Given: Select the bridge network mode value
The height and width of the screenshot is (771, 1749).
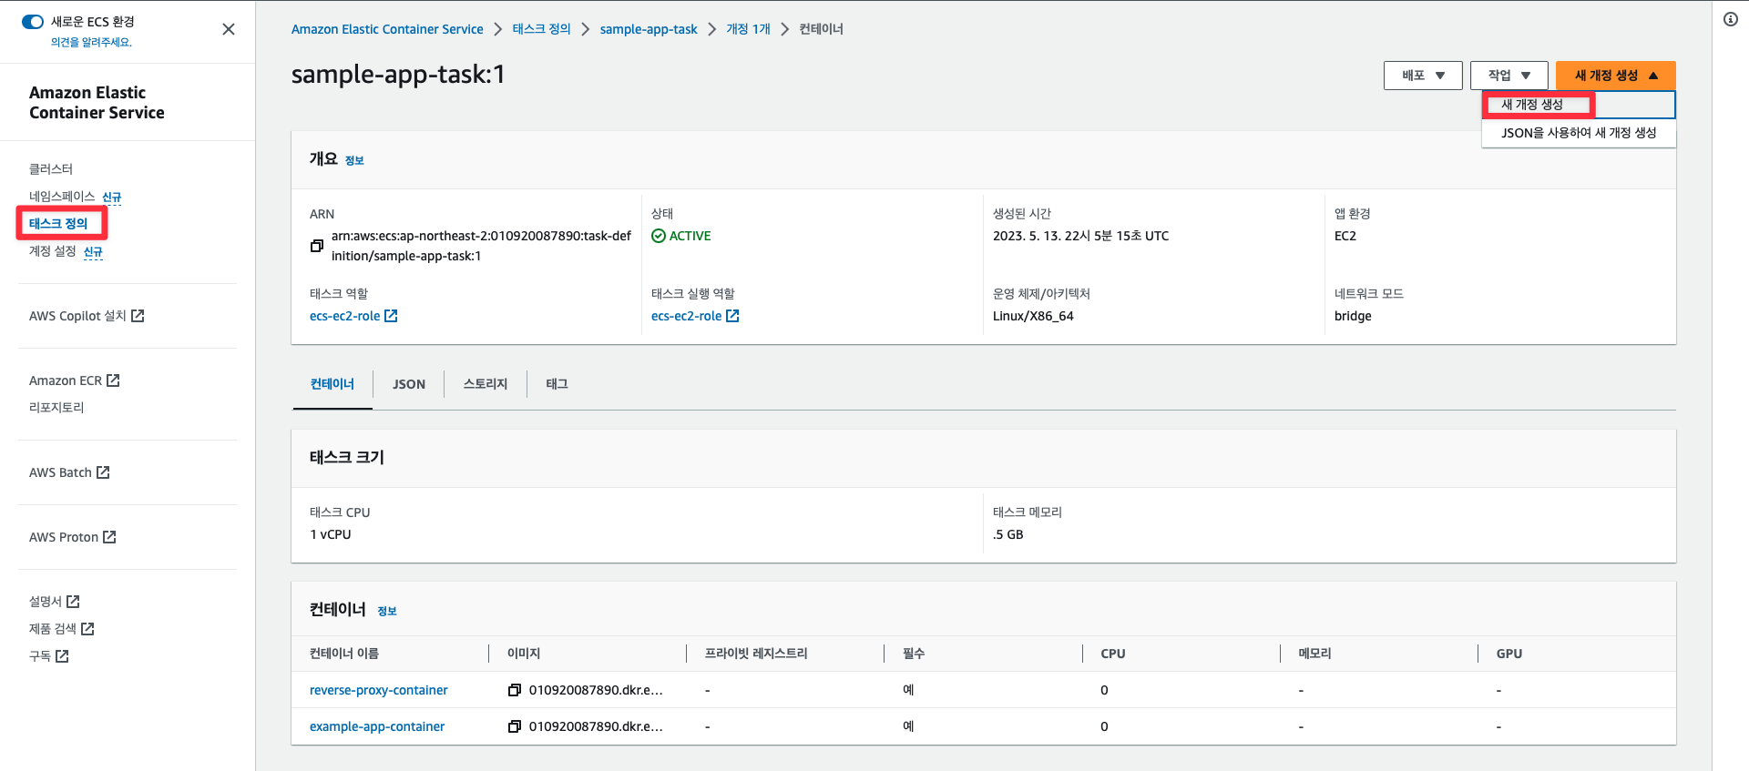Looking at the screenshot, I should point(1353,316).
